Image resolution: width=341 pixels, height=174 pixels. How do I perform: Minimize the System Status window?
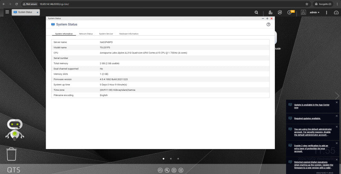point(263,19)
